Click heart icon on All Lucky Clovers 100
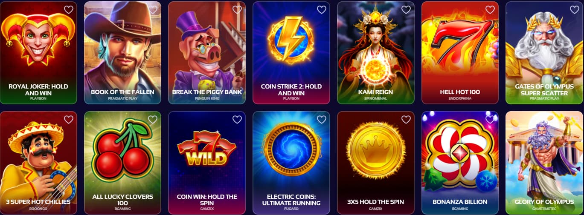Viewport: 584px width, 215px height. point(153,120)
